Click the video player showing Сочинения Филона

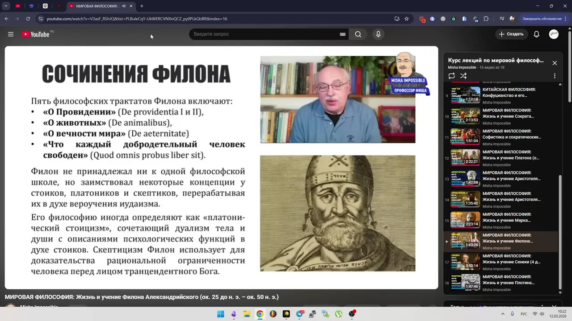pos(221,168)
